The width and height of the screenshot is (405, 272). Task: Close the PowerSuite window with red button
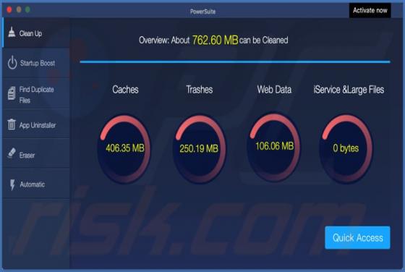(x=9, y=10)
